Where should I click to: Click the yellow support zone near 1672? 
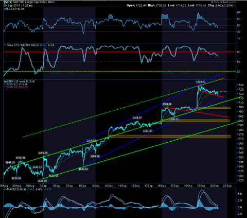169,136
